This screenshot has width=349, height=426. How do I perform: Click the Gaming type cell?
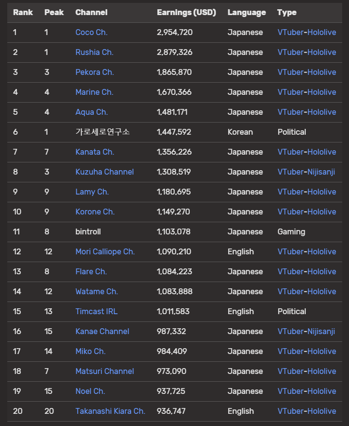[291, 232]
